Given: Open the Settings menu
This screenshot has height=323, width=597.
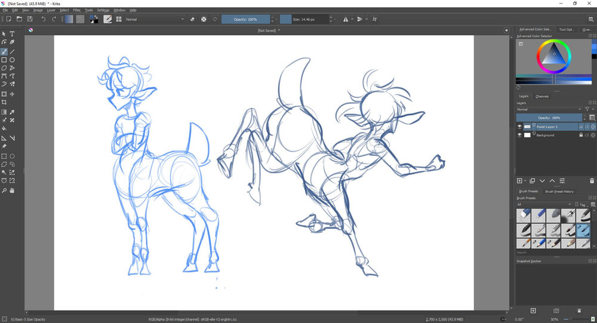Looking at the screenshot, I should click(103, 10).
